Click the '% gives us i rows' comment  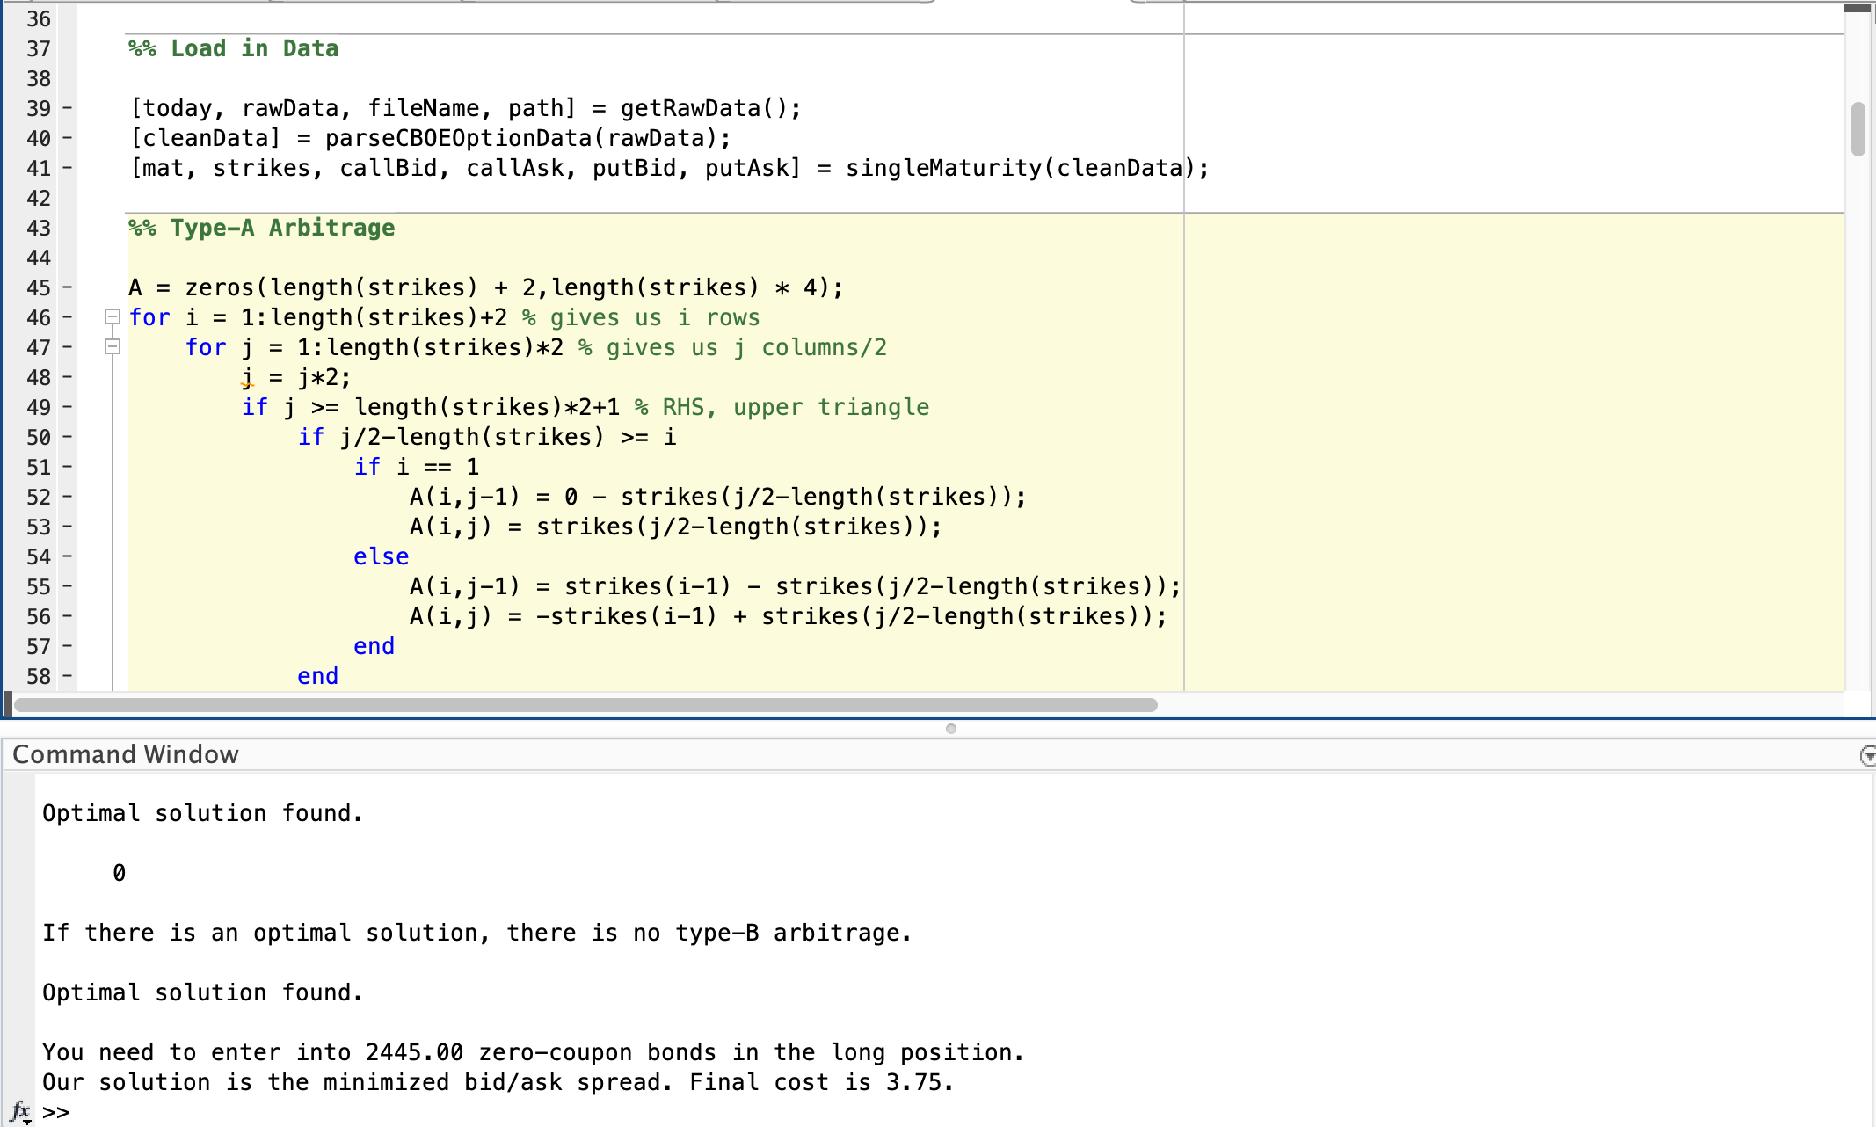pyautogui.click(x=641, y=317)
